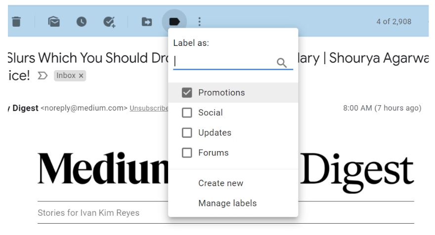The image size is (435, 235).
Task: Select Create new in label menu
Action: pos(220,183)
